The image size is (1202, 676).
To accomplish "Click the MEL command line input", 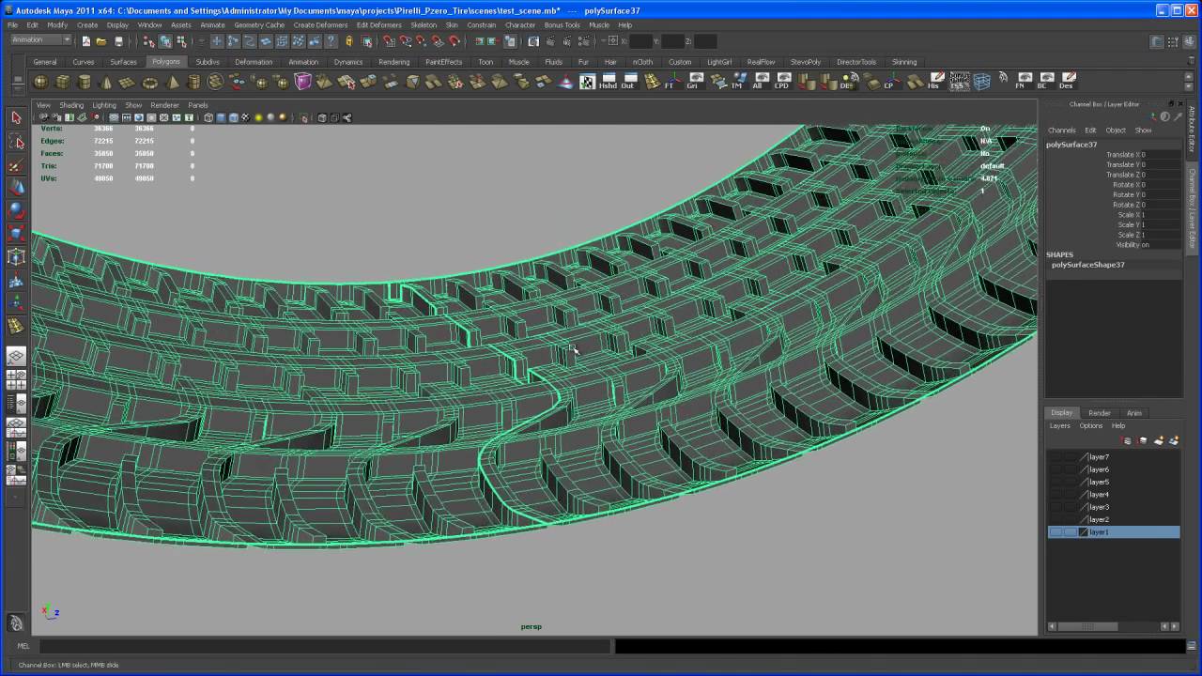I will 324,646.
